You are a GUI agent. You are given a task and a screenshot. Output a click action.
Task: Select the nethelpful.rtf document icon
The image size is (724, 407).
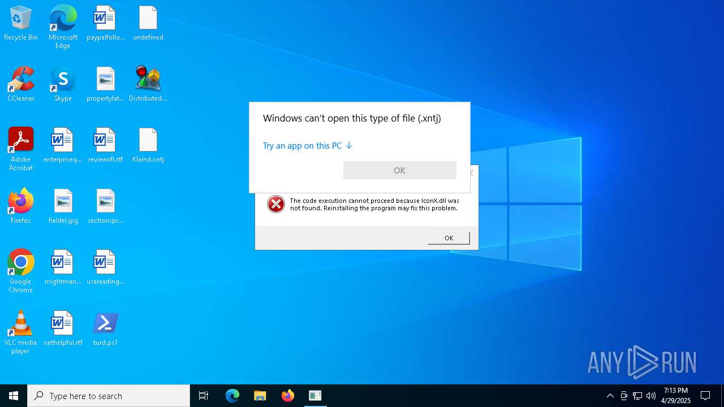tap(63, 328)
